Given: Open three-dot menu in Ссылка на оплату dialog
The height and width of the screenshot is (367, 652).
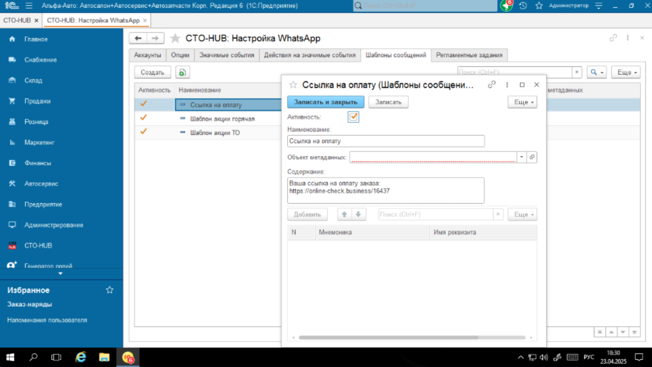Looking at the screenshot, I should point(507,85).
